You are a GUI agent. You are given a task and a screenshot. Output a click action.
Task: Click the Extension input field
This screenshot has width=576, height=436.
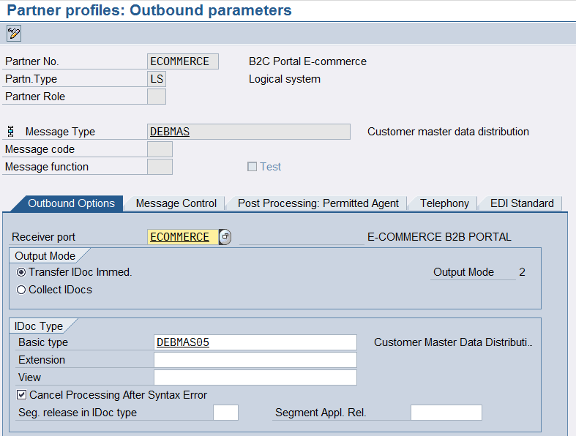tap(255, 360)
